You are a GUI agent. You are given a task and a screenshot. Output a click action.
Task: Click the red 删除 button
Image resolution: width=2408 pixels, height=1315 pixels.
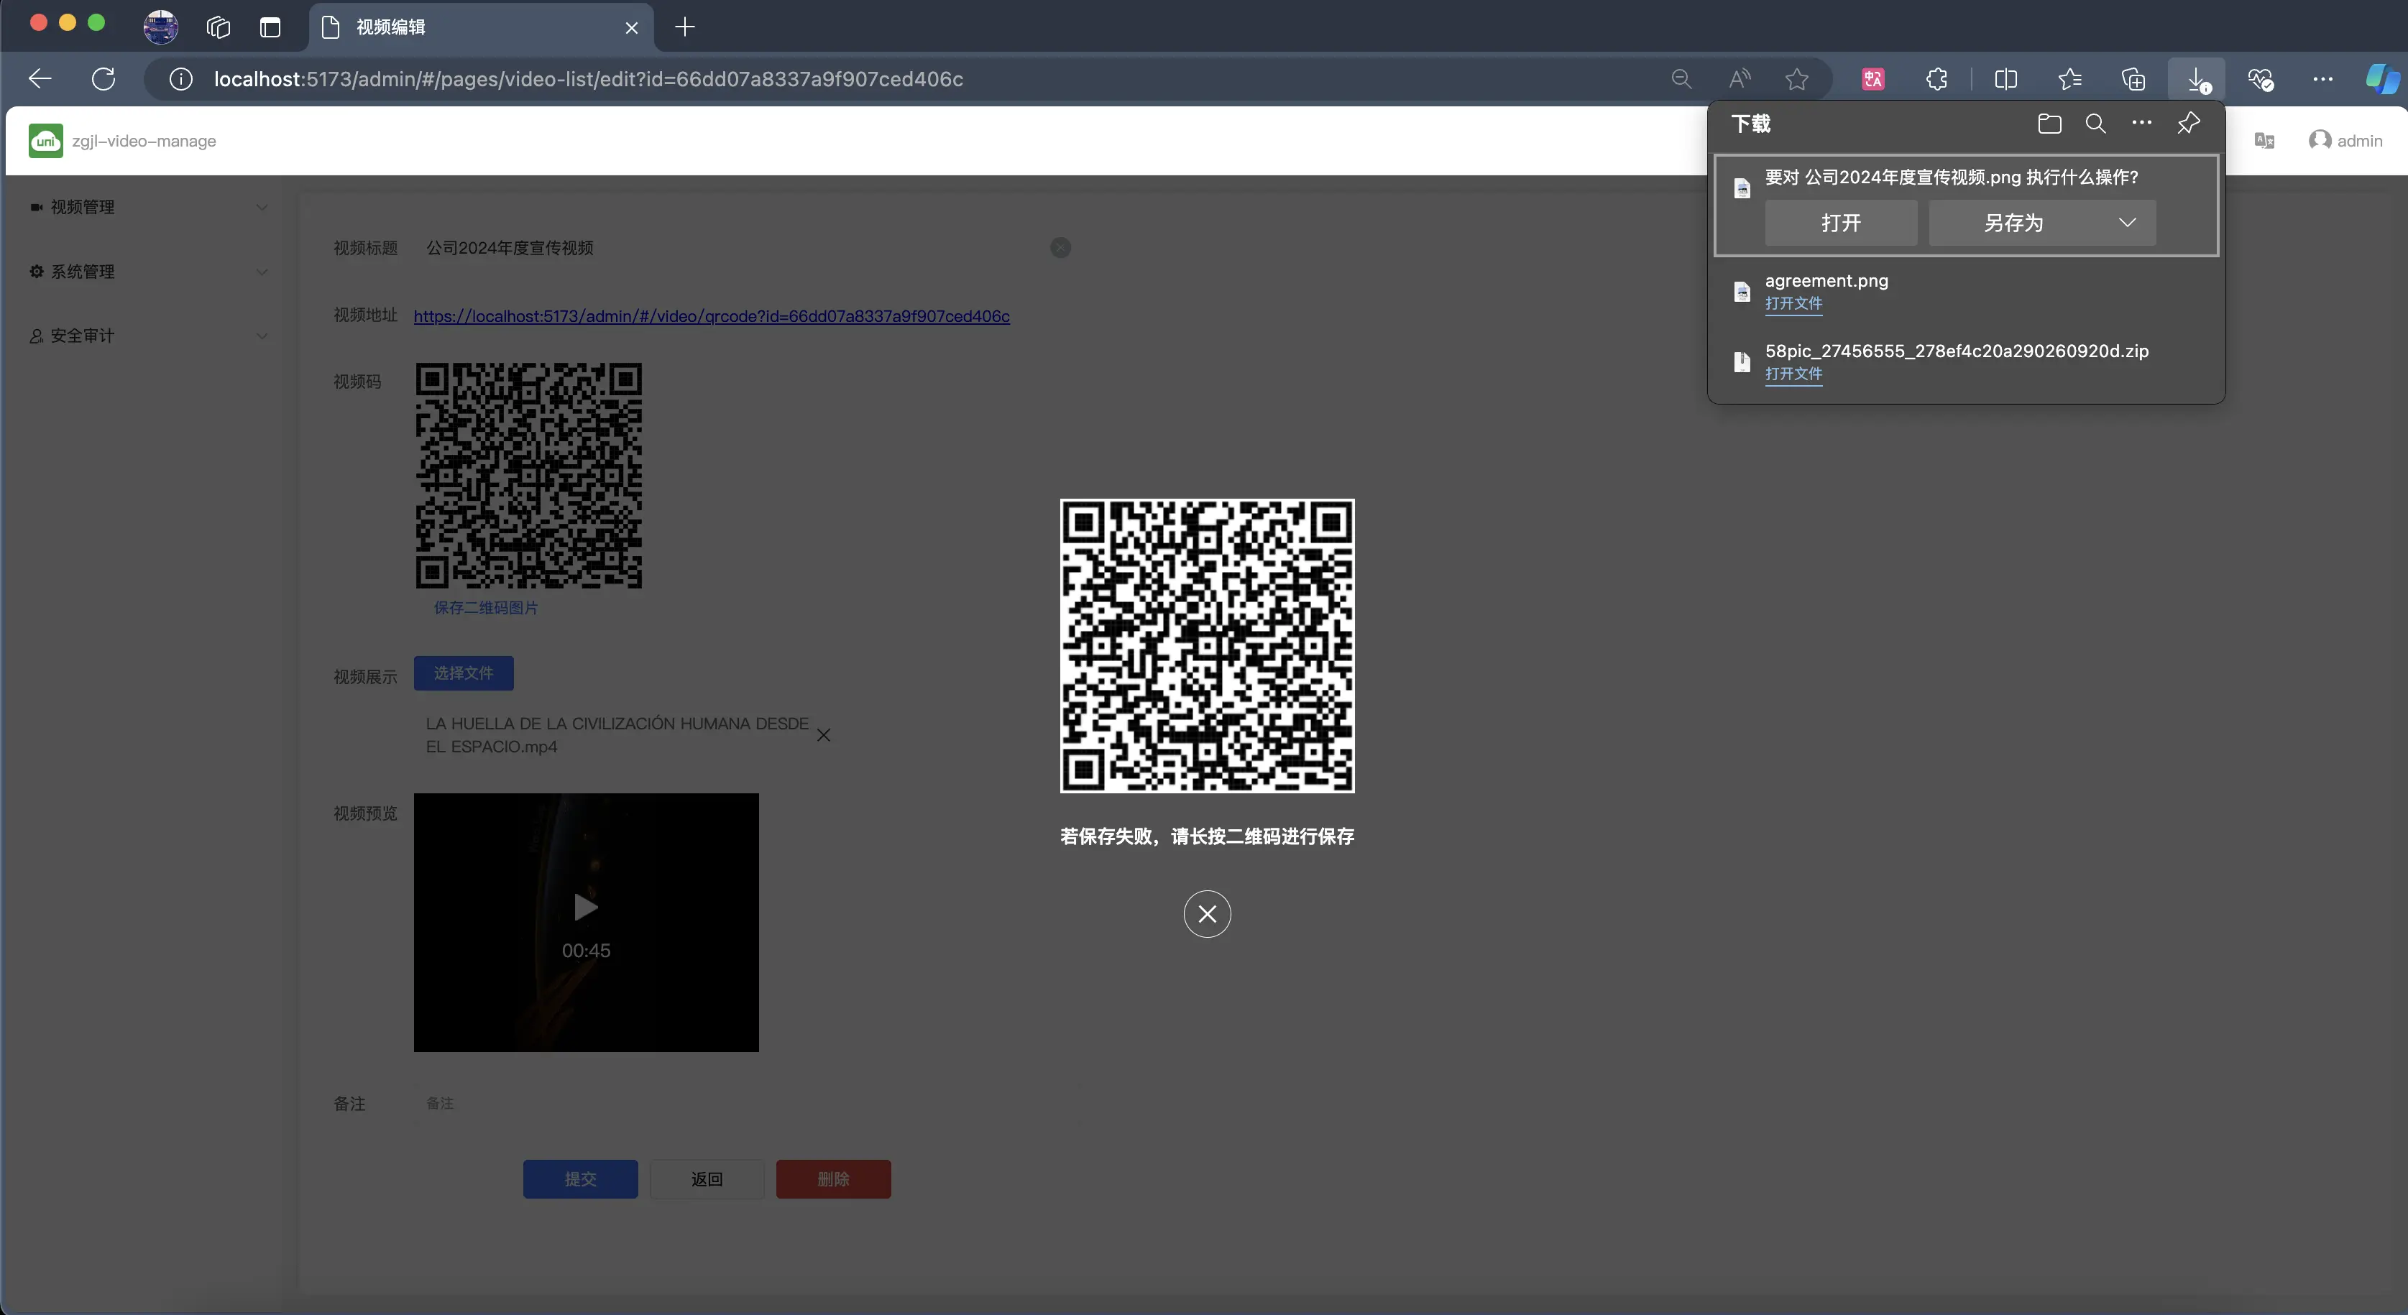point(833,1178)
